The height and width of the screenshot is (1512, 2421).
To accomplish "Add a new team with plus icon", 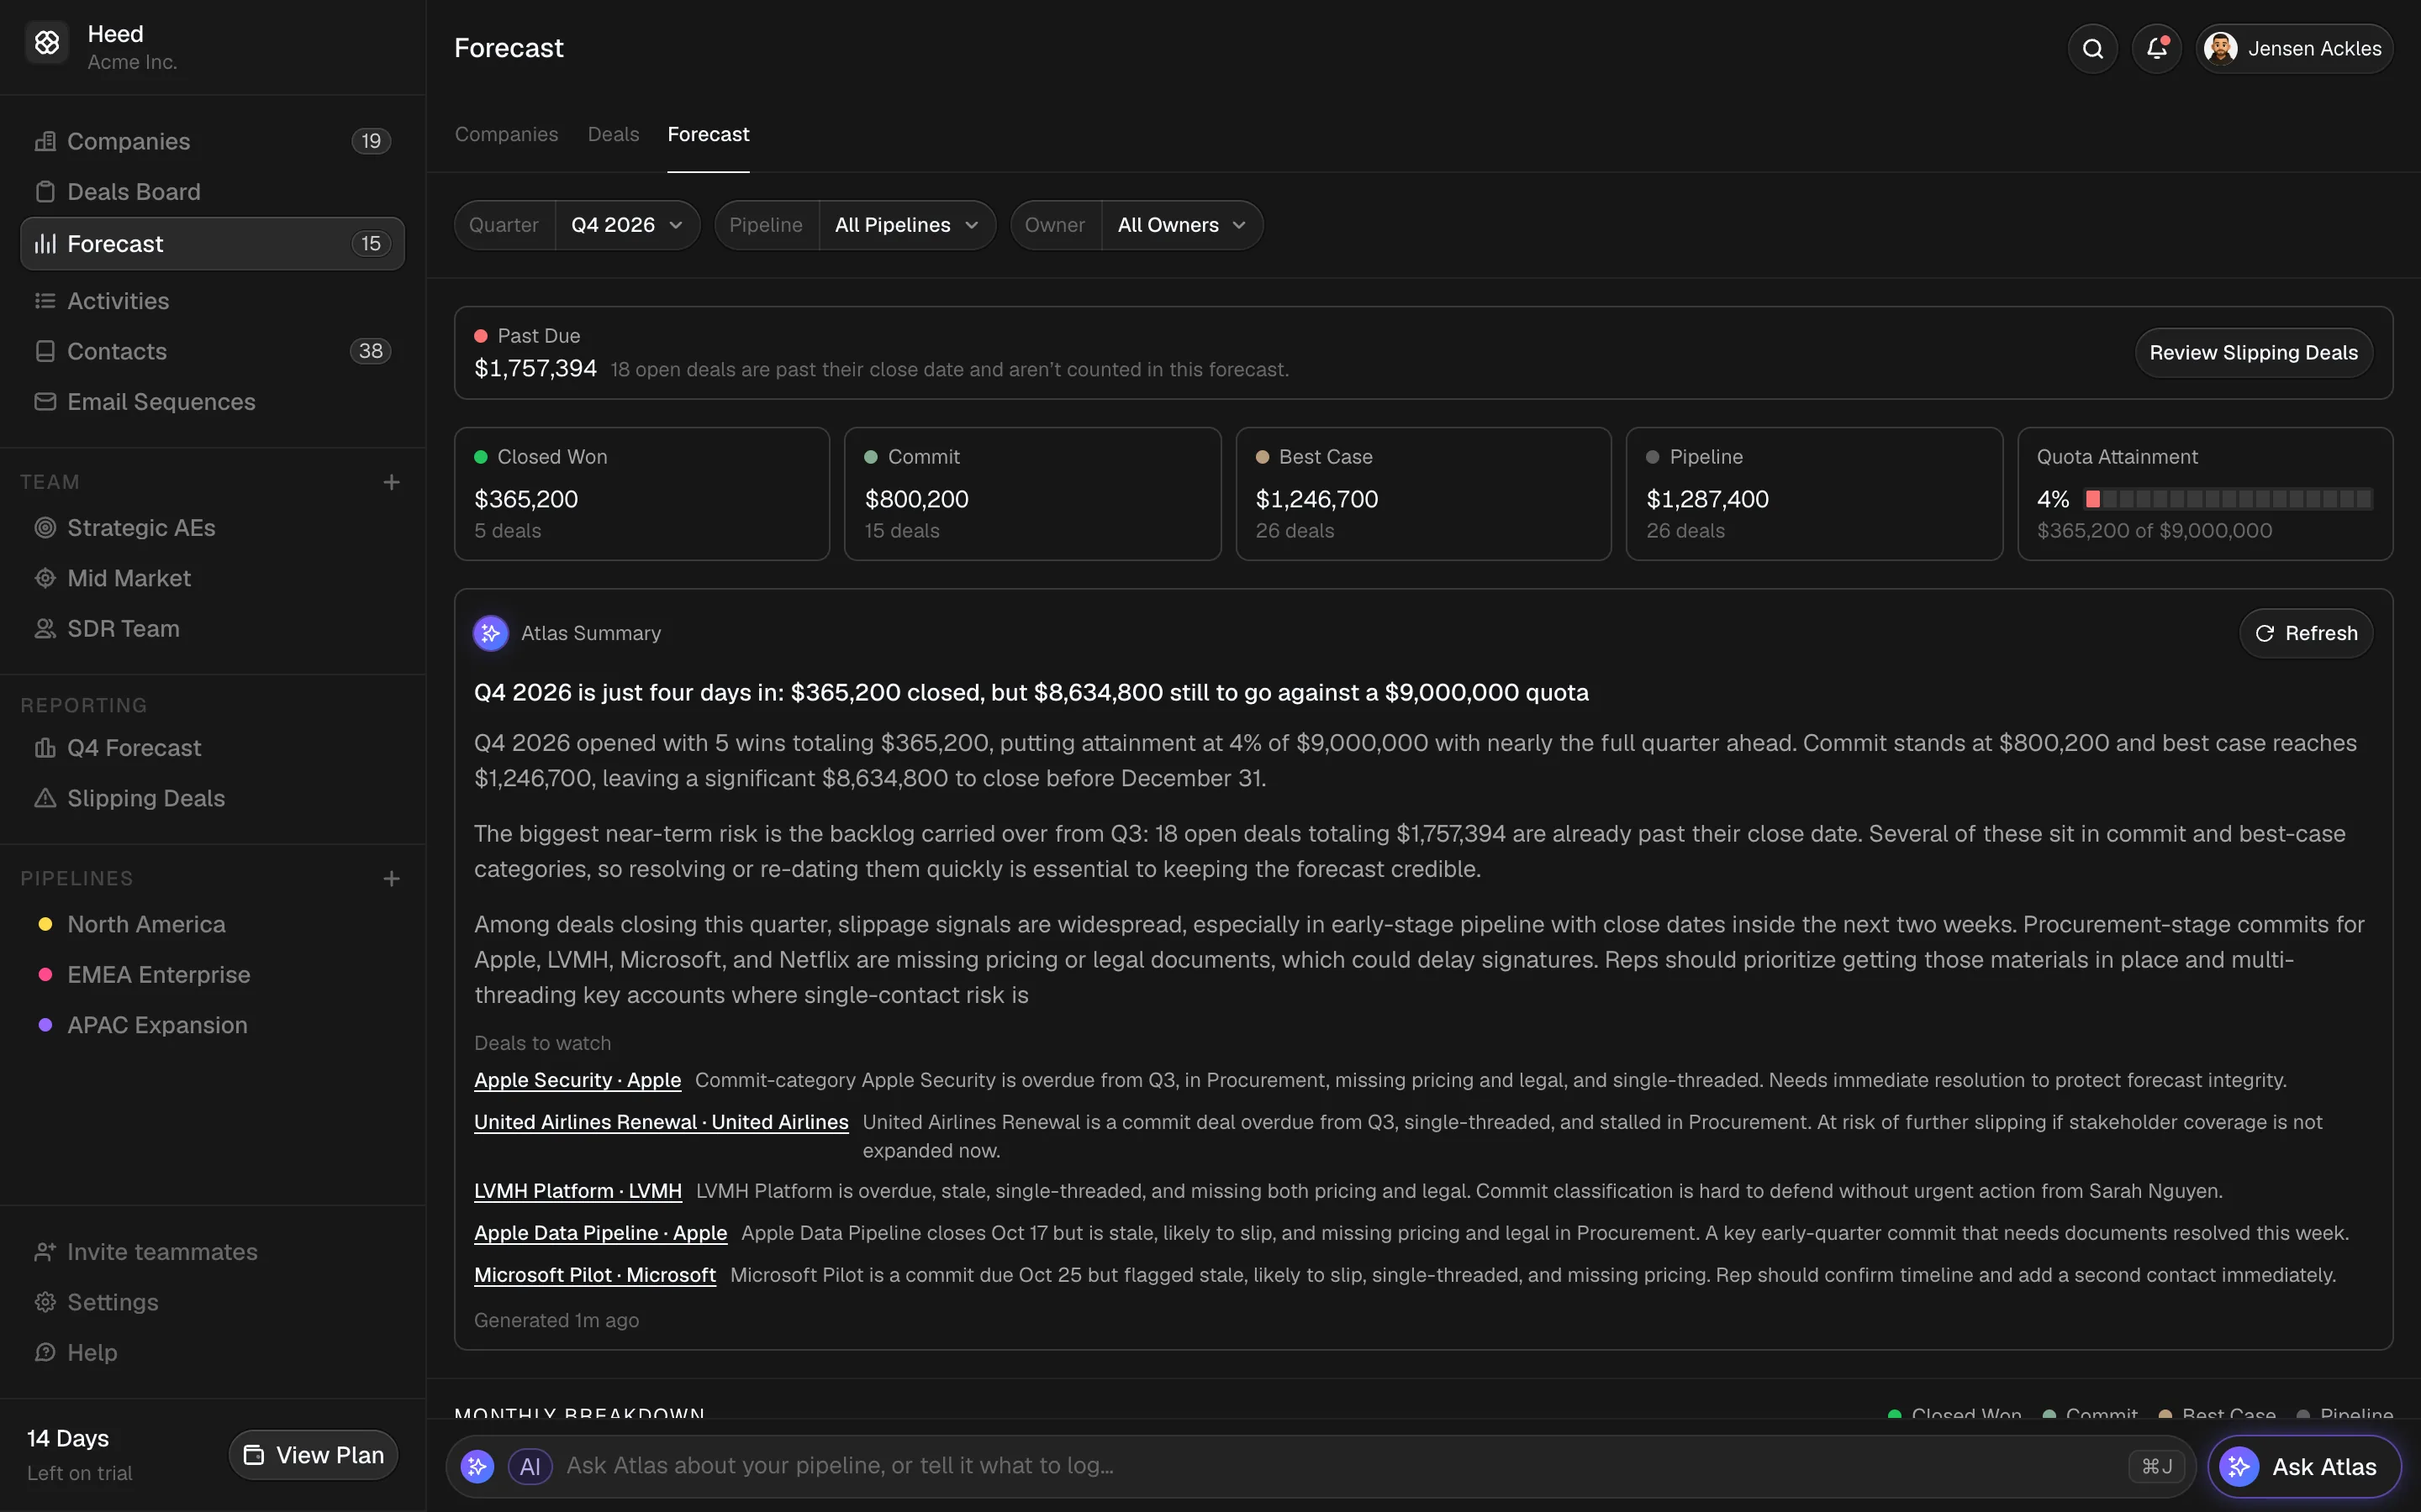I will [391, 482].
